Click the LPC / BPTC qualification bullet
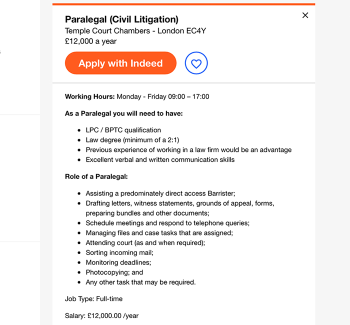 (123, 130)
